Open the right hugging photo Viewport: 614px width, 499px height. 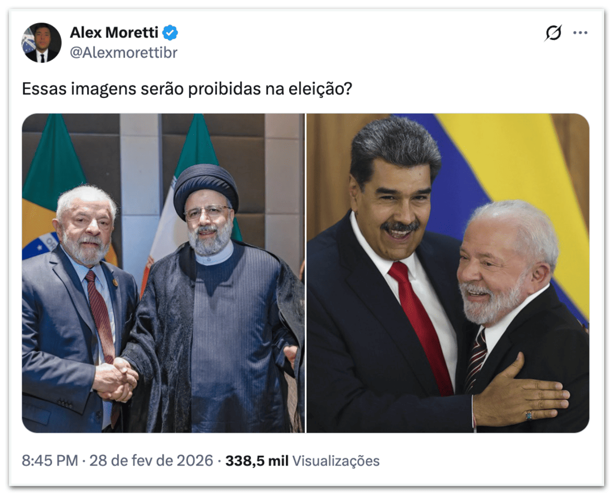[448, 273]
